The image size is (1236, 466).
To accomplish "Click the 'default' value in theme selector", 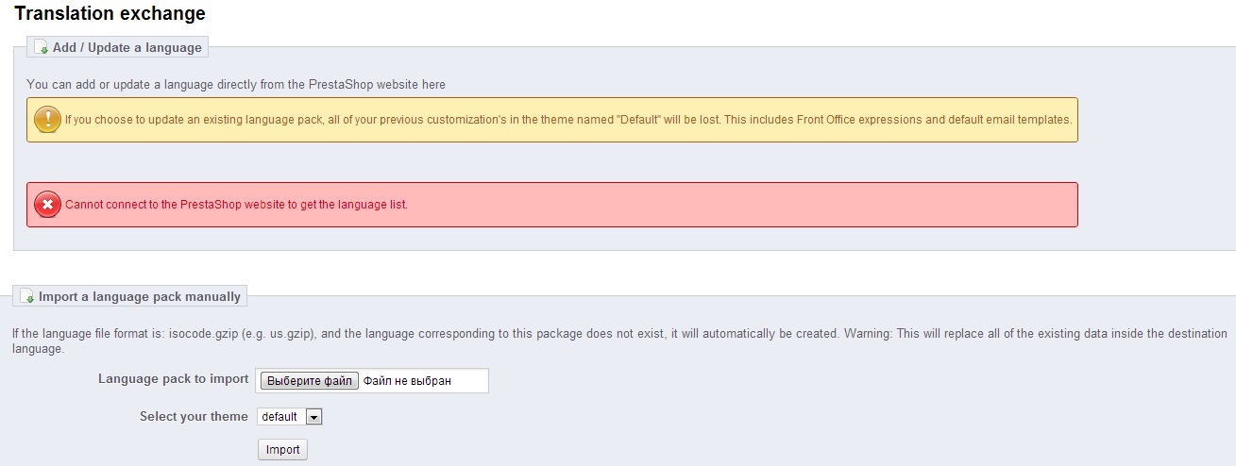I will click(x=279, y=417).
